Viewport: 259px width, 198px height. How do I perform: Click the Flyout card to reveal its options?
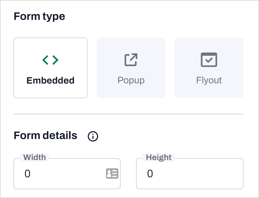[209, 68]
